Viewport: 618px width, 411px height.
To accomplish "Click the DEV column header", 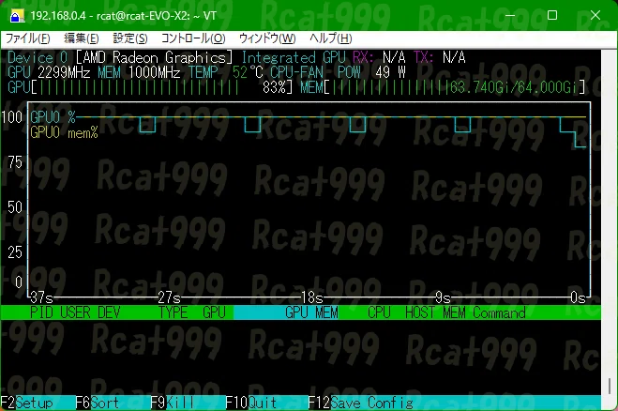I will coord(109,312).
